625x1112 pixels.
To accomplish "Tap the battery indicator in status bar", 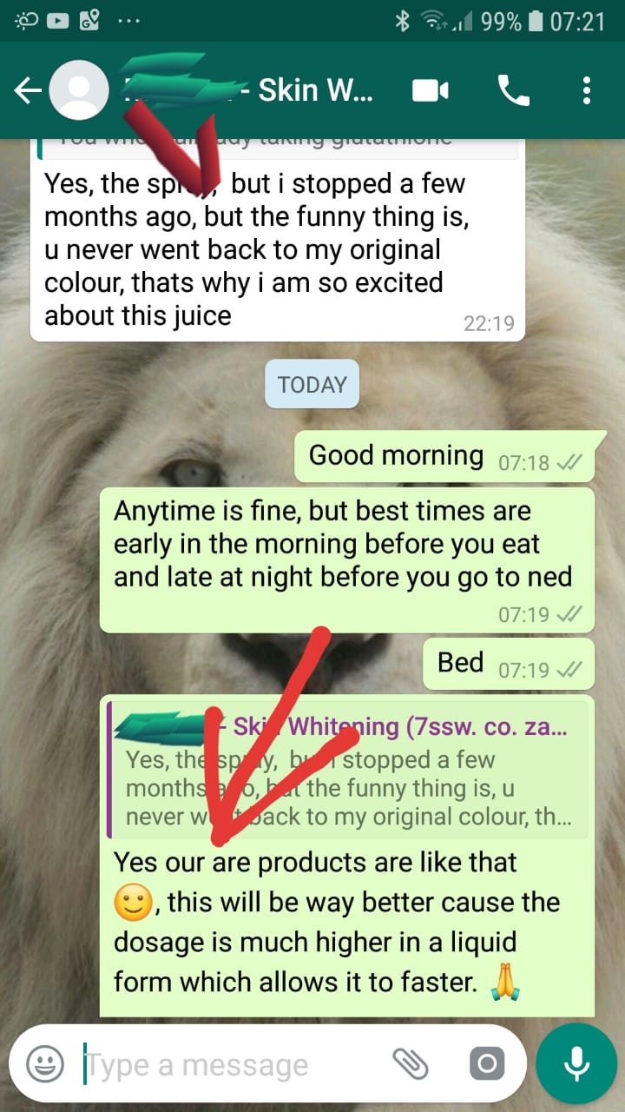I will 536,22.
